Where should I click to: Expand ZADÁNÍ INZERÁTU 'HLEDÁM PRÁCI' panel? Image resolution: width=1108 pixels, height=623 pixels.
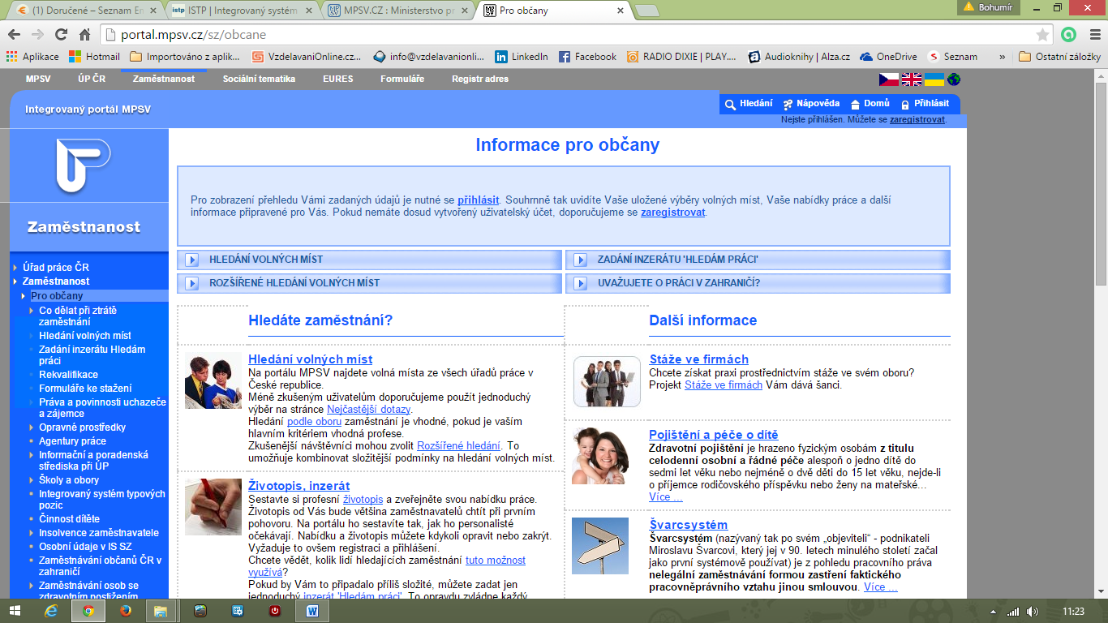click(758, 260)
